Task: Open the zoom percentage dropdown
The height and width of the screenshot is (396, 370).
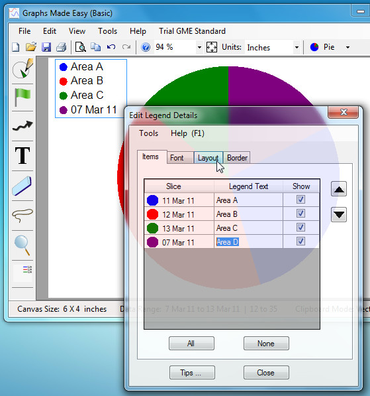Action: point(199,47)
